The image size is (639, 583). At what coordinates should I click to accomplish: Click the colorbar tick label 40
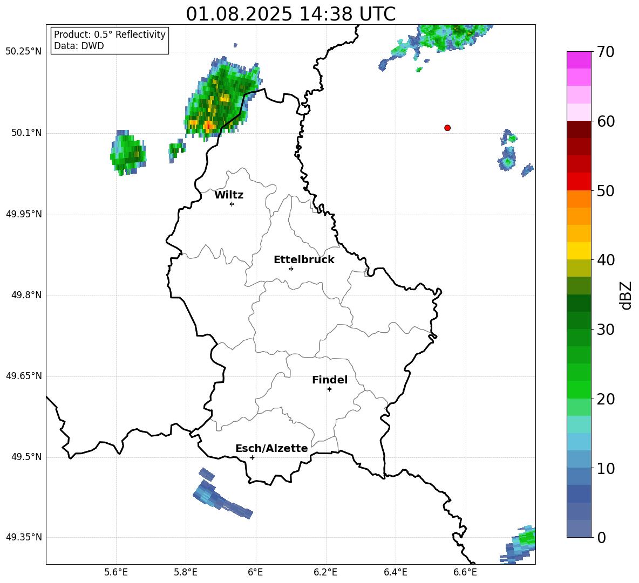tap(606, 260)
